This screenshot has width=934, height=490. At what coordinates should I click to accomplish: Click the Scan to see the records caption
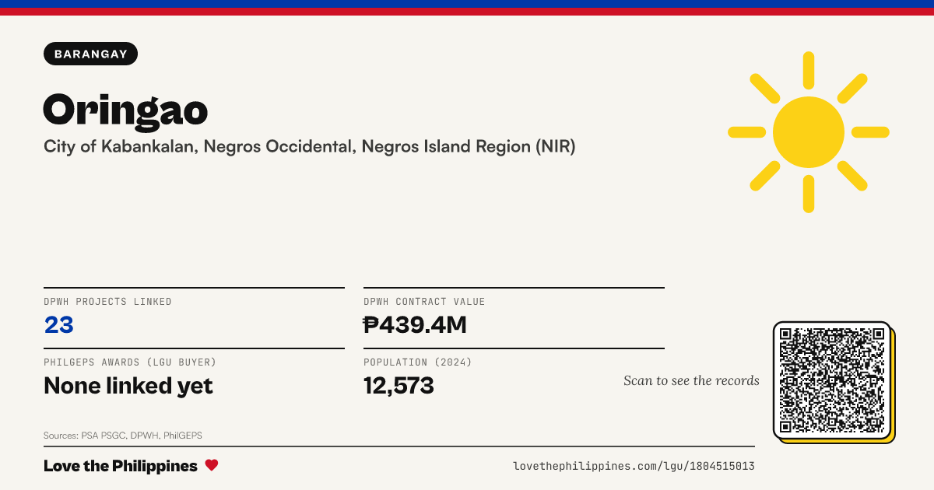(x=691, y=380)
